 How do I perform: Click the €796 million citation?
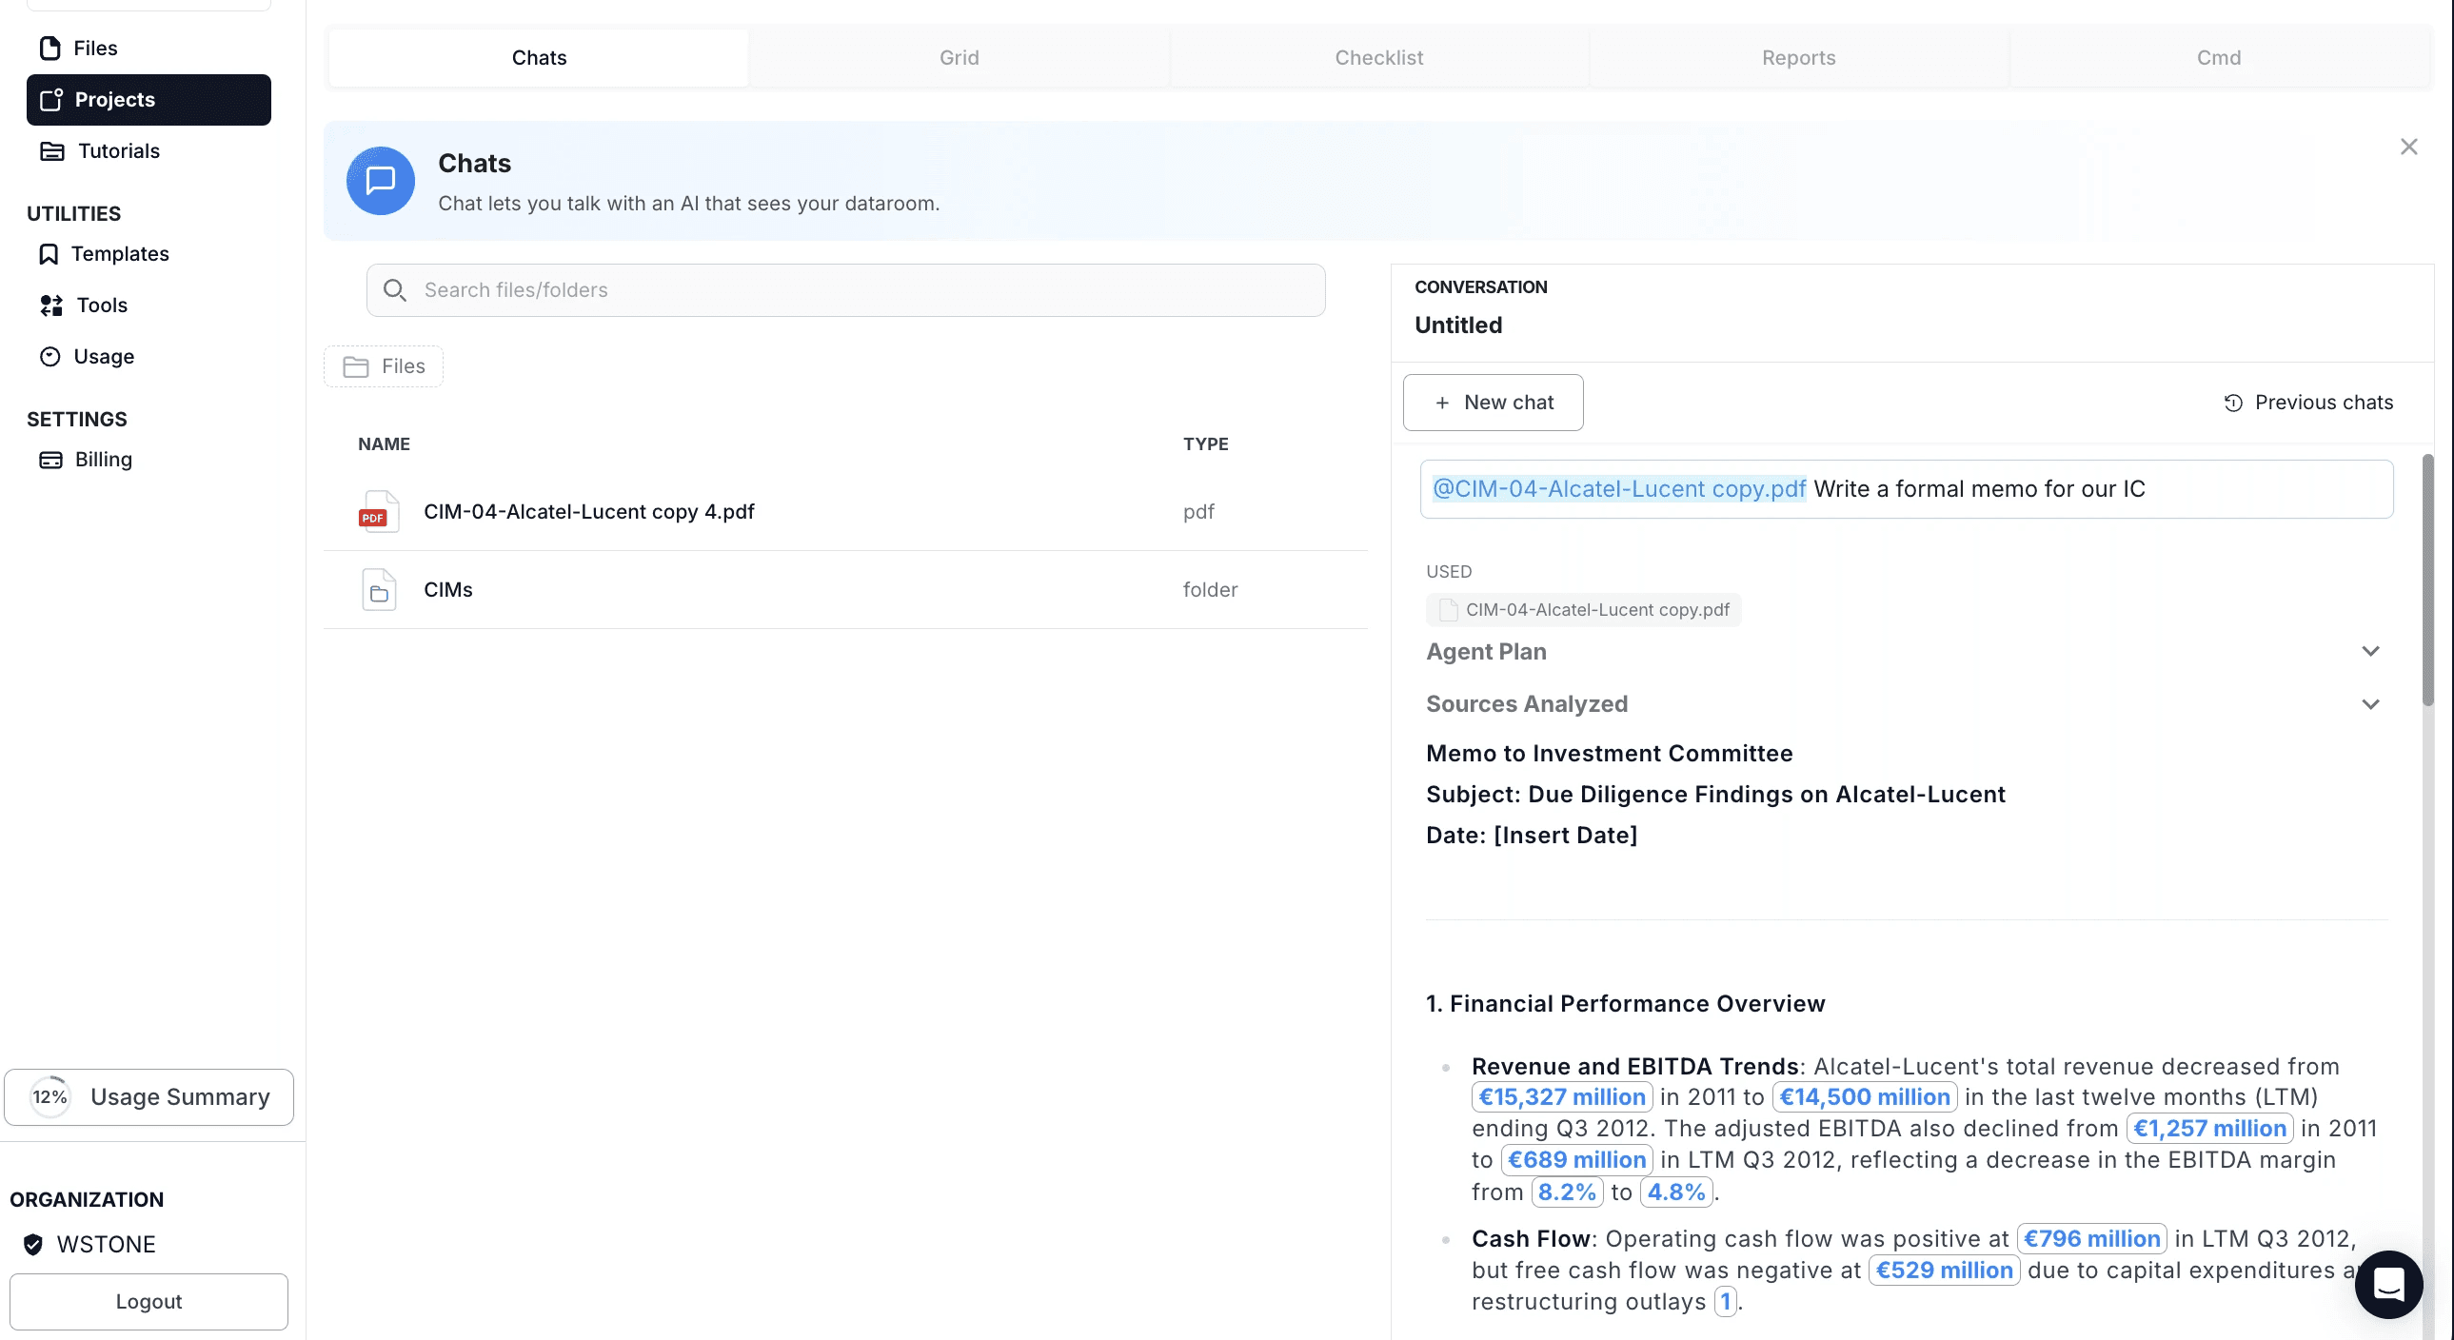[2092, 1239]
